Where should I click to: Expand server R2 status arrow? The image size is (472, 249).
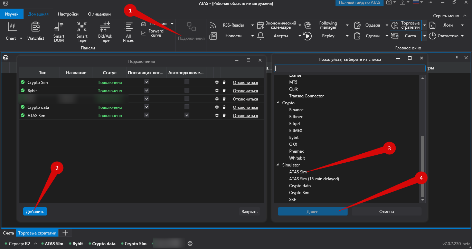[36, 243]
